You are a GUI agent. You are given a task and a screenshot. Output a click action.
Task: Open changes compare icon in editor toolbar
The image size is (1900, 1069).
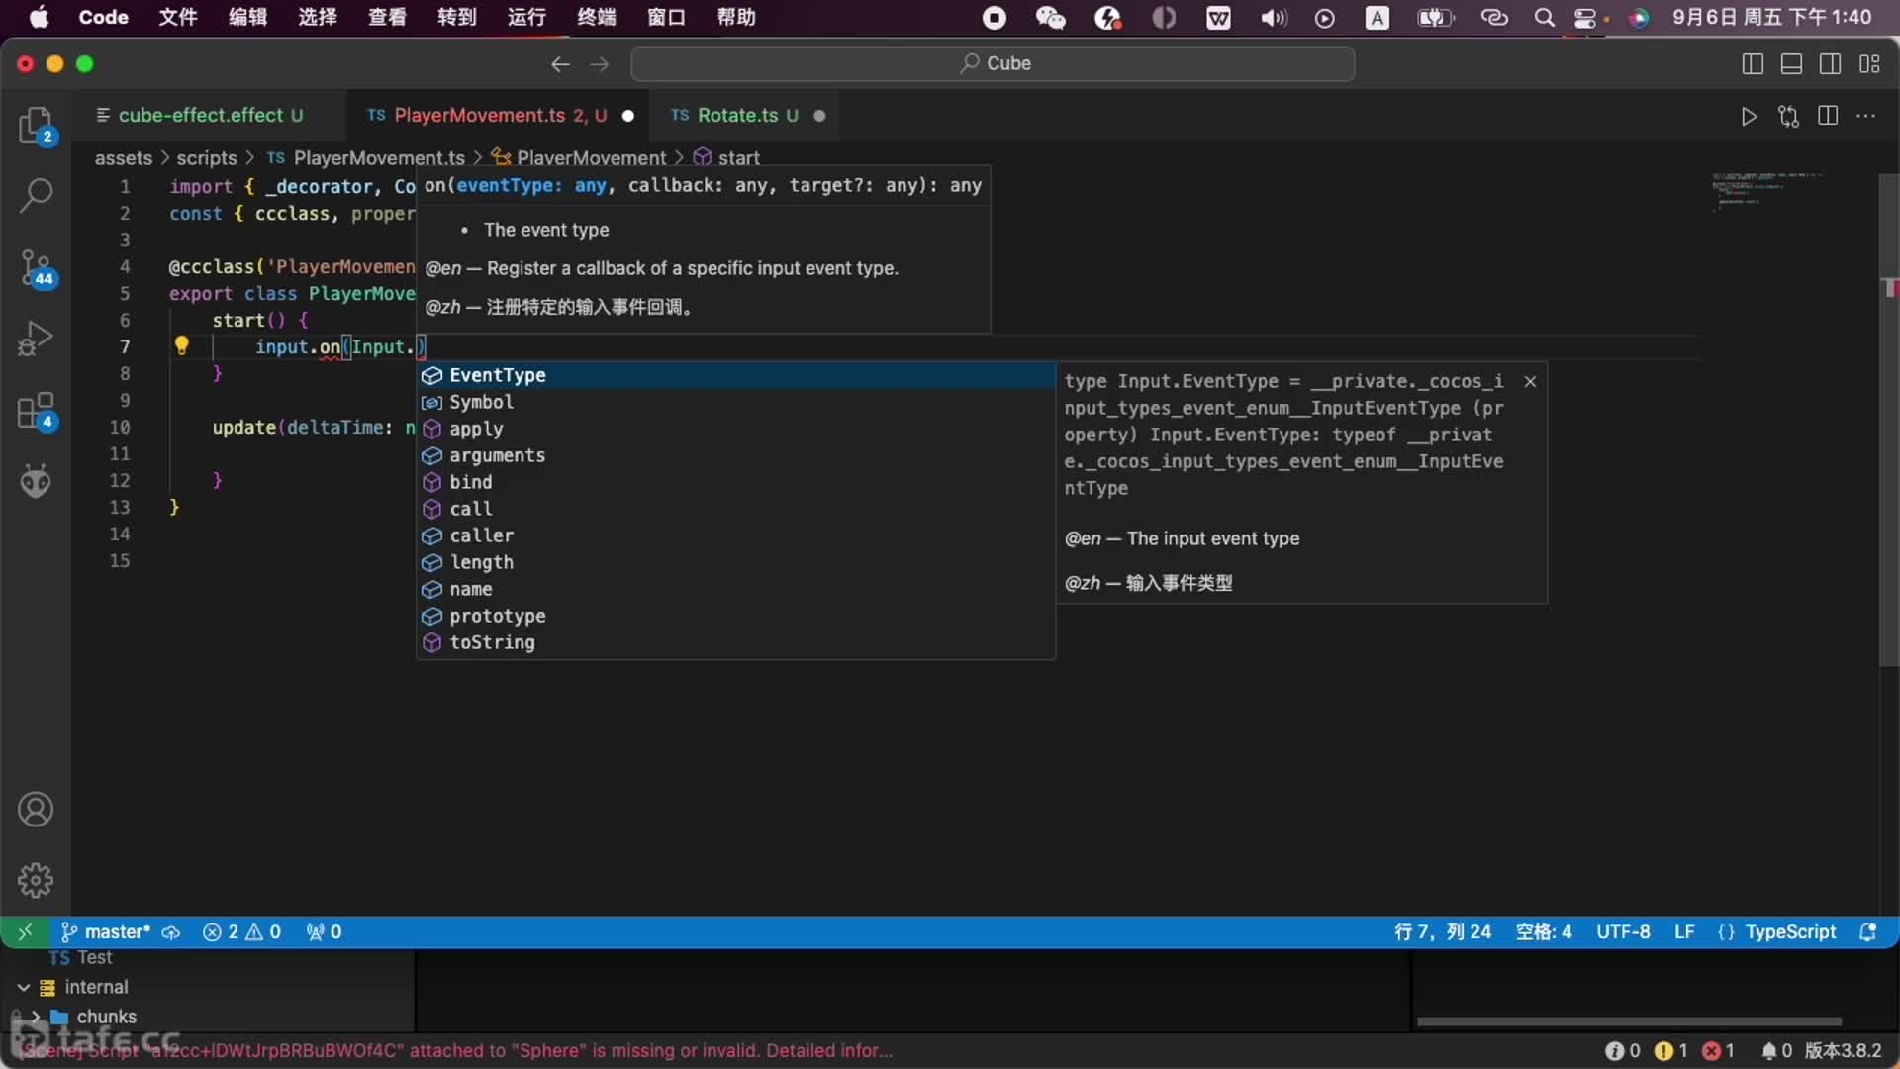click(1788, 116)
